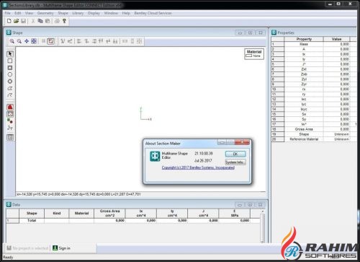The image size is (360, 262).
Task: Toggle the centroid display icon
Action: click(x=10, y=114)
